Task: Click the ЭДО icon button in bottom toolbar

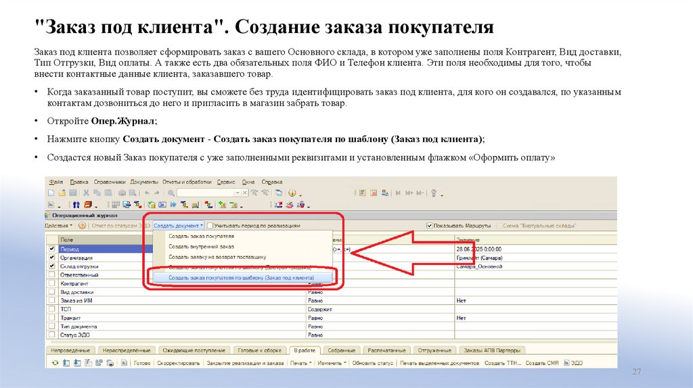Action: 573,363
